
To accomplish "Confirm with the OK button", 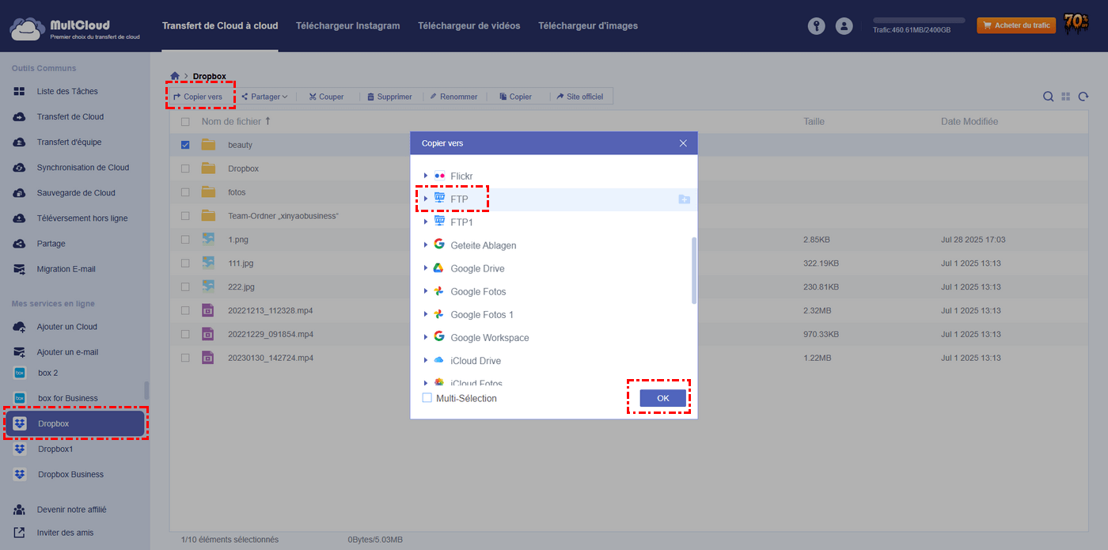I will 662,398.
